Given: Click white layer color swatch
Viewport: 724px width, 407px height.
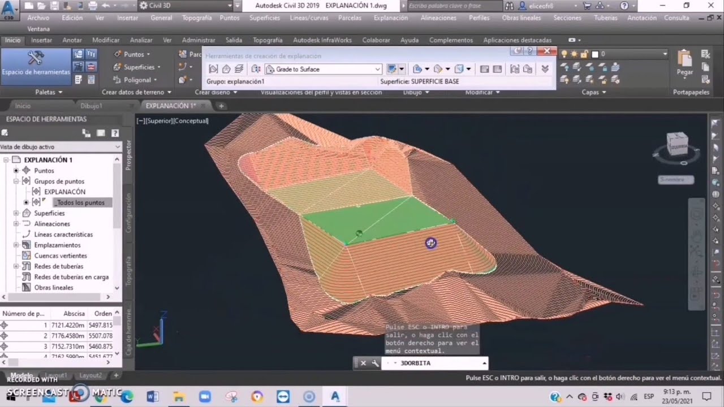Looking at the screenshot, I should tap(595, 54).
